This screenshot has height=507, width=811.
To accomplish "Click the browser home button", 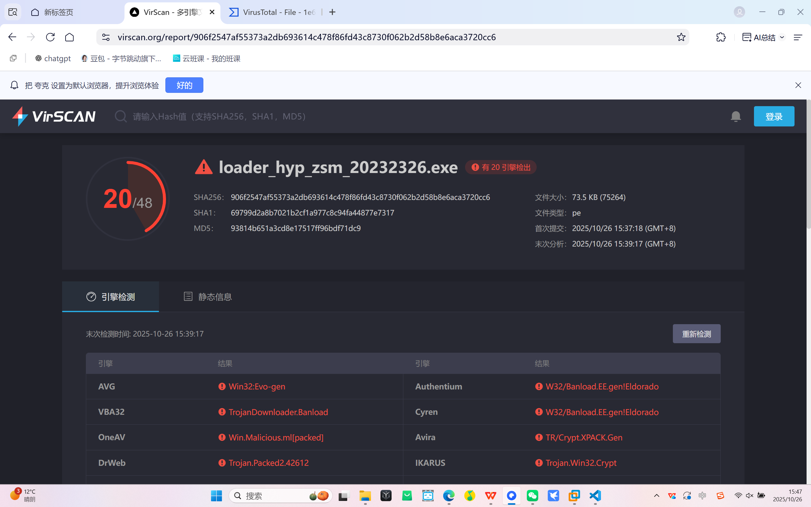I will tap(69, 37).
